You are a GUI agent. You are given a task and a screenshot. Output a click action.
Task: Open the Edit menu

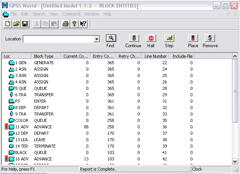(25, 14)
